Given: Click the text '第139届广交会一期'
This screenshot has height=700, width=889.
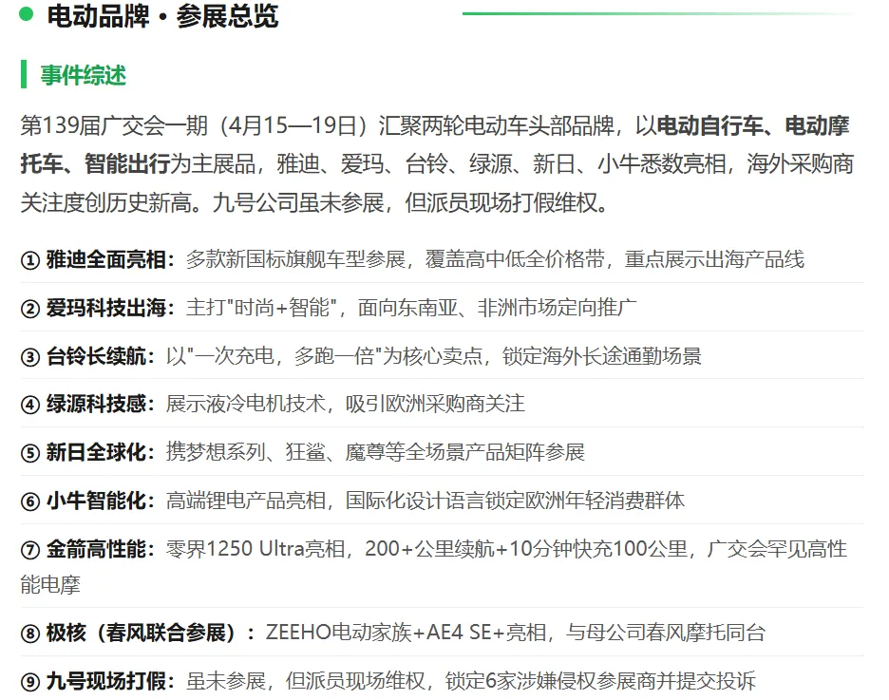Looking at the screenshot, I should [x=114, y=125].
